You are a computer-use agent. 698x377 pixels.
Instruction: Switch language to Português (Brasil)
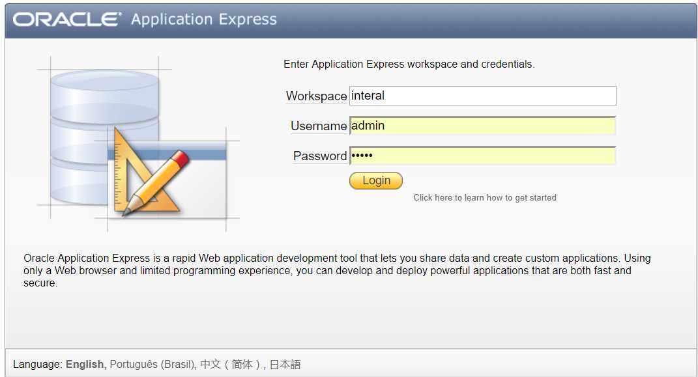pyautogui.click(x=153, y=365)
